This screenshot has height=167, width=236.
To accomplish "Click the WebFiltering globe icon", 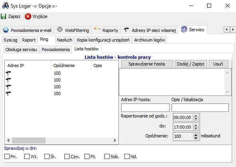I will (x=60, y=30).
